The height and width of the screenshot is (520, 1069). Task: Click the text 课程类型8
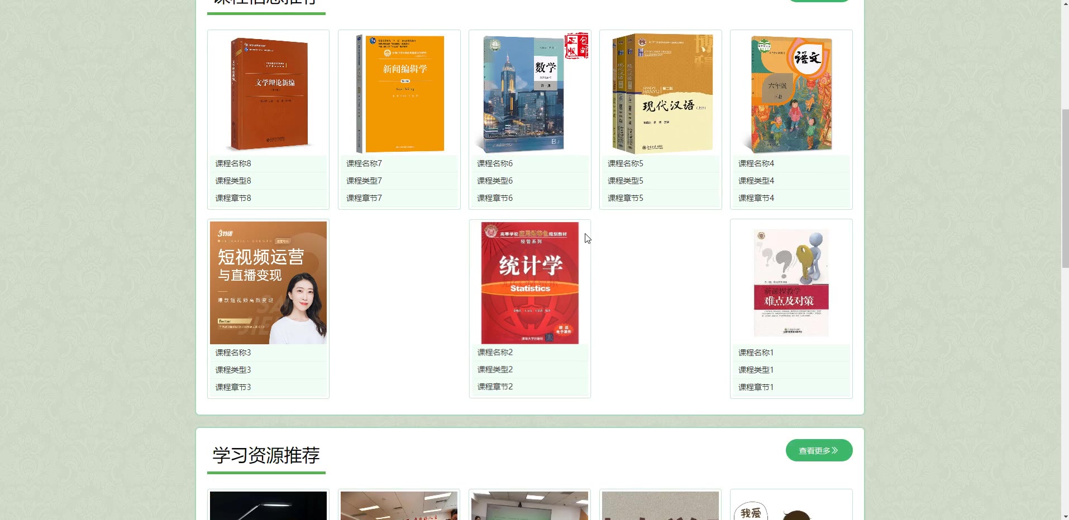pos(233,181)
